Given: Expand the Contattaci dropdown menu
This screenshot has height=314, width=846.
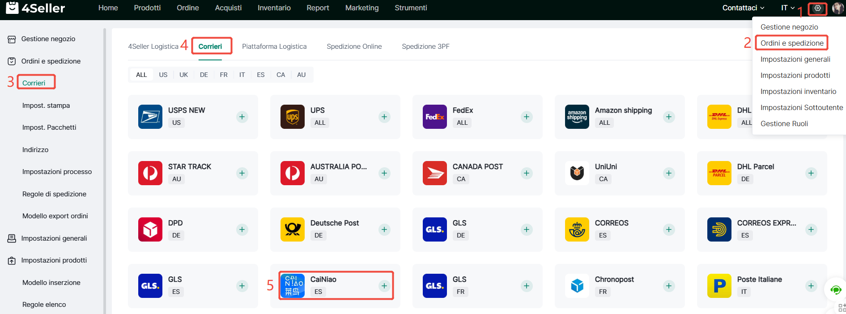Looking at the screenshot, I should [x=743, y=8].
